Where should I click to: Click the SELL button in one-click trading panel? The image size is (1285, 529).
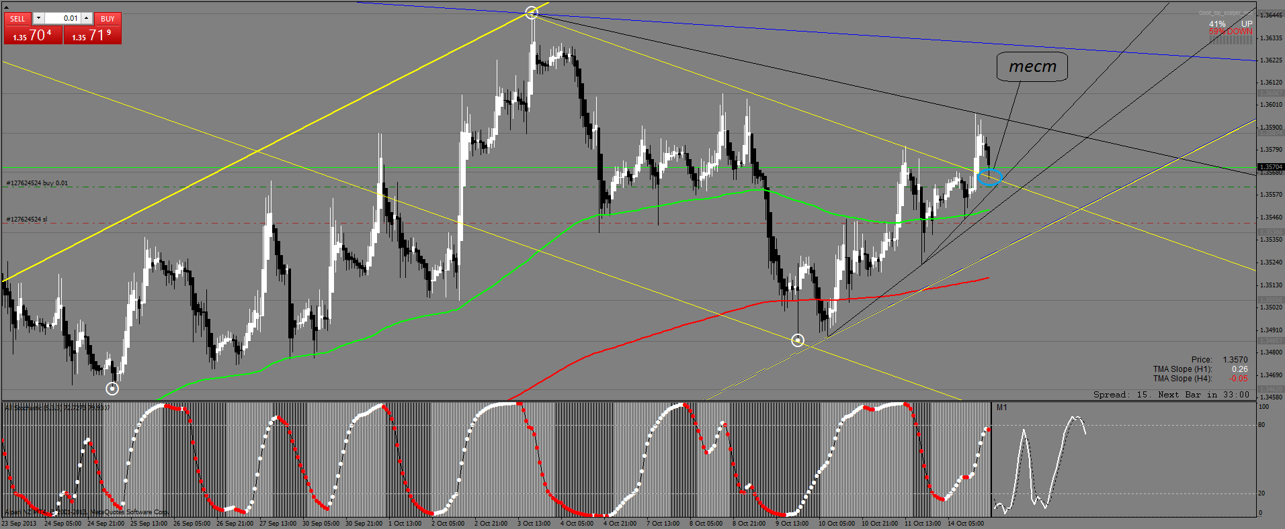pyautogui.click(x=17, y=19)
